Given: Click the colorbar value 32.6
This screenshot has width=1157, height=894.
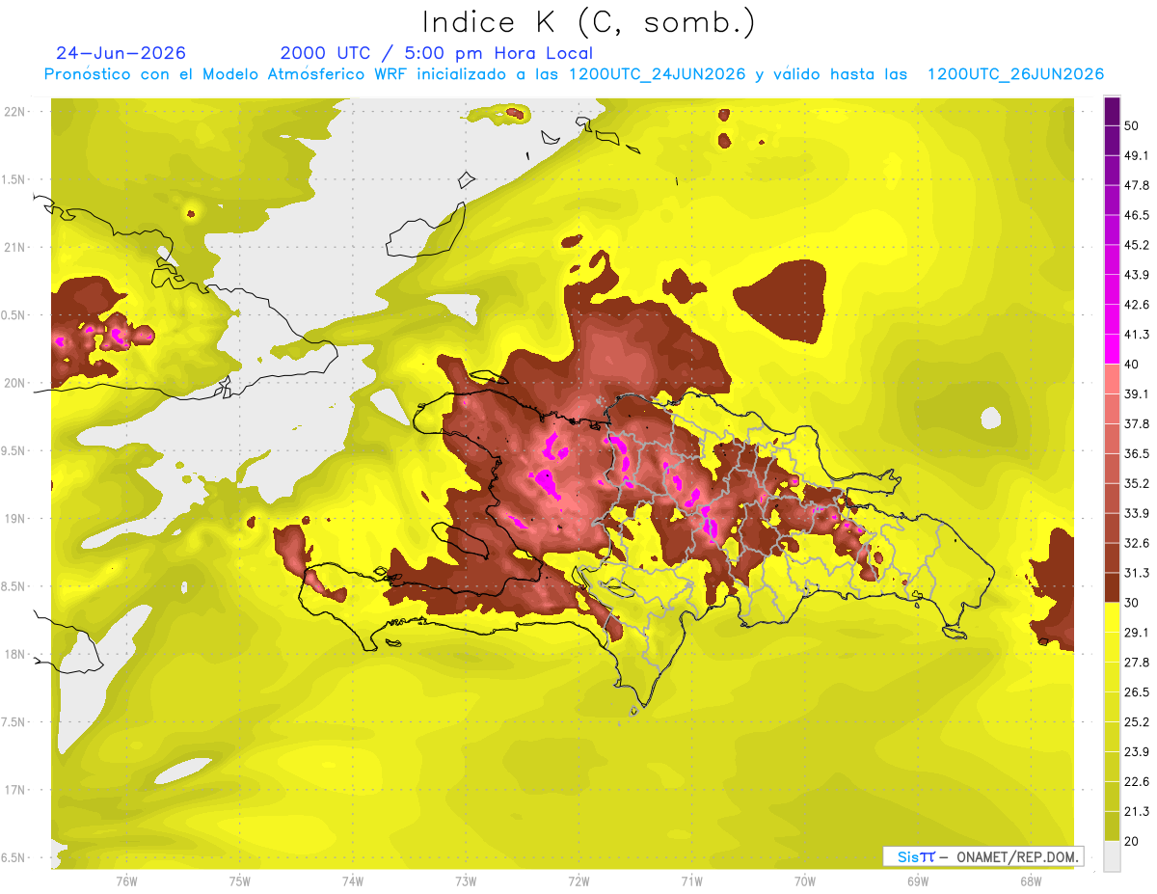Looking at the screenshot, I should 1137,543.
